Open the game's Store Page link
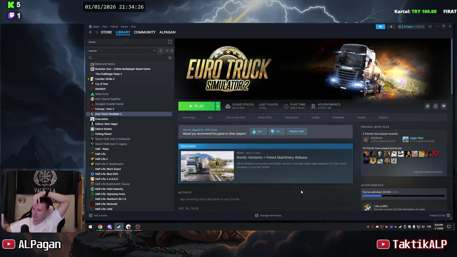 189,117
